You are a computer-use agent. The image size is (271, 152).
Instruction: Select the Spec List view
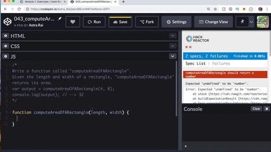click(x=196, y=63)
